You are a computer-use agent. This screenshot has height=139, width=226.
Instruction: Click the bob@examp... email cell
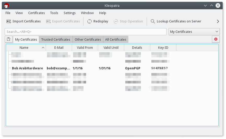click(58, 68)
